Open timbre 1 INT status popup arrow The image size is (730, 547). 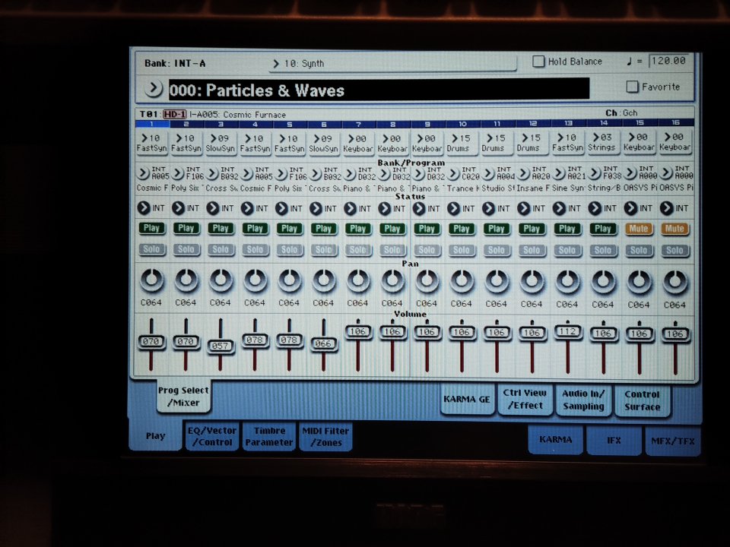click(x=144, y=208)
